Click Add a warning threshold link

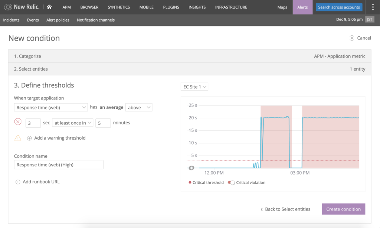(x=60, y=138)
